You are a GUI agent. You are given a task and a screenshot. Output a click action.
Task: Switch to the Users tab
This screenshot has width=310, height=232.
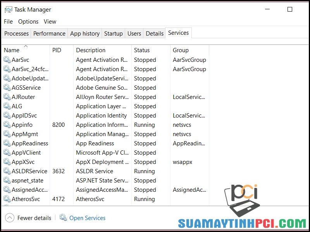tap(134, 34)
